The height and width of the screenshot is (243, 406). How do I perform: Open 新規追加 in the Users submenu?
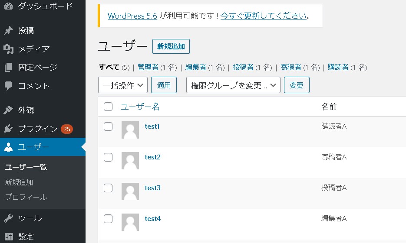19,182
